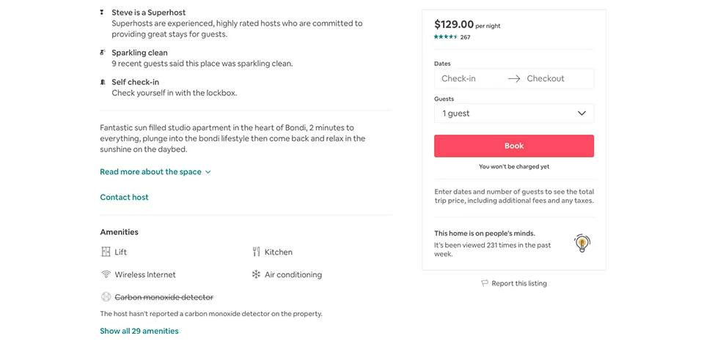The image size is (704, 344).
Task: Click the Kitchen fork and knife icon
Action: [x=256, y=252]
